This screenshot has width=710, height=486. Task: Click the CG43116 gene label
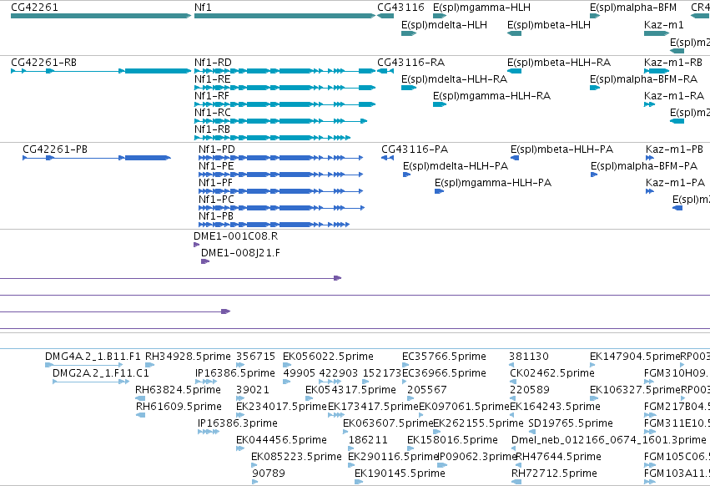pos(400,8)
